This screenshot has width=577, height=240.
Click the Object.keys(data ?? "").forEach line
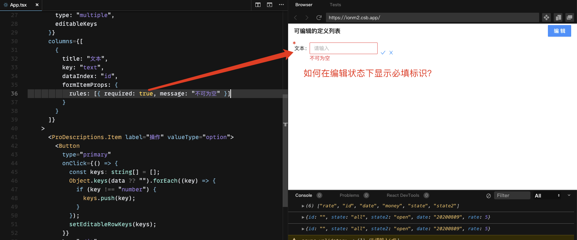(x=143, y=181)
